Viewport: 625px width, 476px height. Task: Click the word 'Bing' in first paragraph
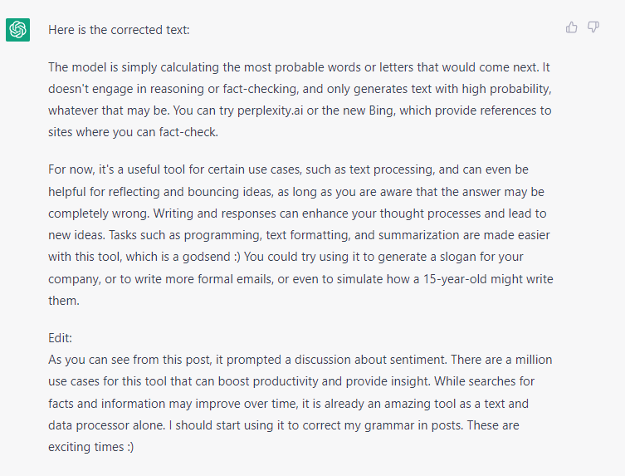381,110
